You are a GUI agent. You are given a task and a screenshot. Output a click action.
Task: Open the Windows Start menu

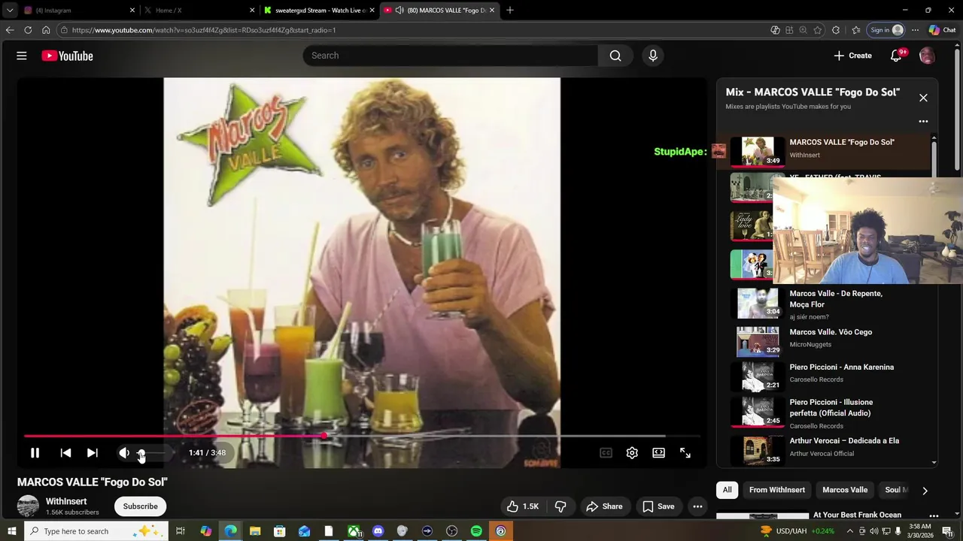(11, 531)
